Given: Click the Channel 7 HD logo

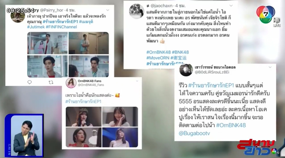Looking at the screenshot, I should click(268, 15).
